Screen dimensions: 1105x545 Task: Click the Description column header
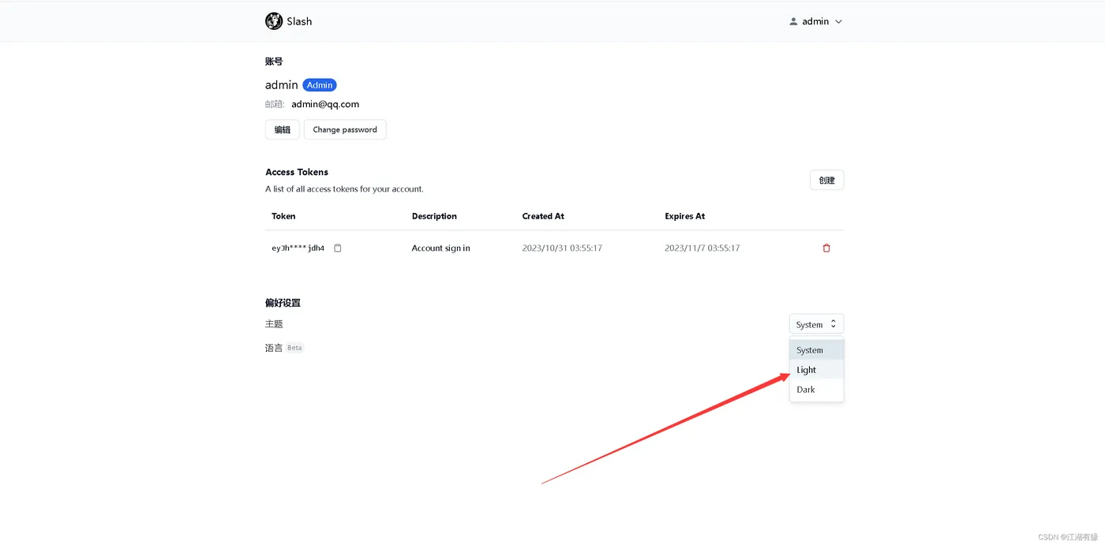point(434,216)
